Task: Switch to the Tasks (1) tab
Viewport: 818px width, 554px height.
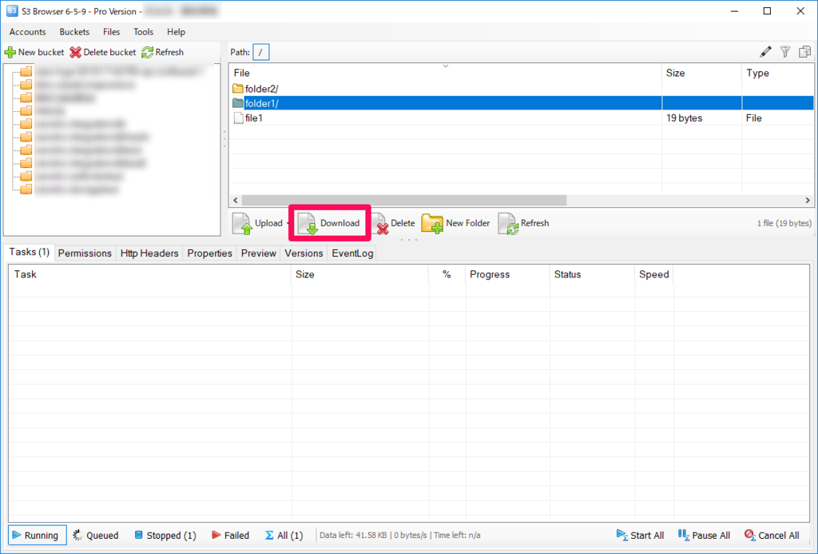Action: pos(30,252)
